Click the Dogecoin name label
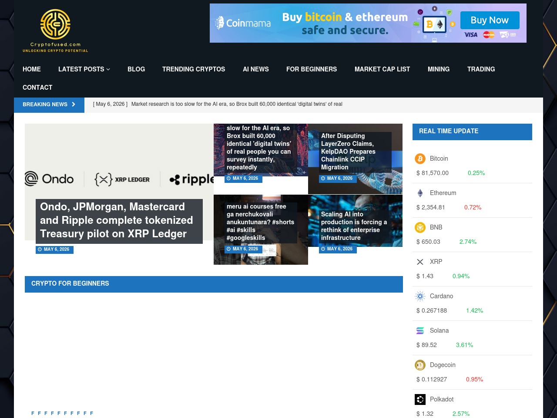The width and height of the screenshot is (557, 418). (x=443, y=365)
